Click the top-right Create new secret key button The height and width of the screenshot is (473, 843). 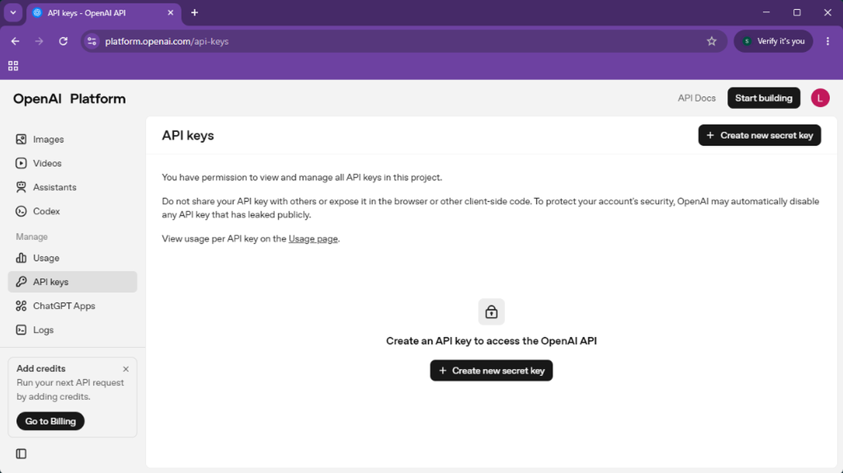759,135
